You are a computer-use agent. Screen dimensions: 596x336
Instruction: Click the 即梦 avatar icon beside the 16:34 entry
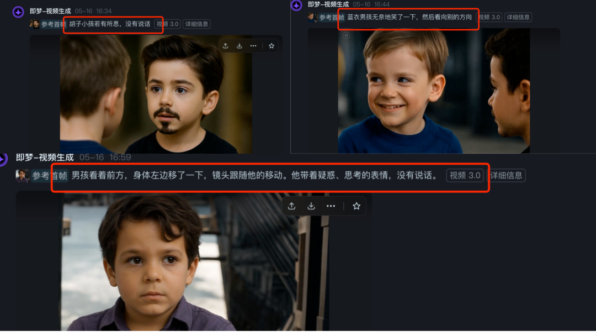coord(18,12)
